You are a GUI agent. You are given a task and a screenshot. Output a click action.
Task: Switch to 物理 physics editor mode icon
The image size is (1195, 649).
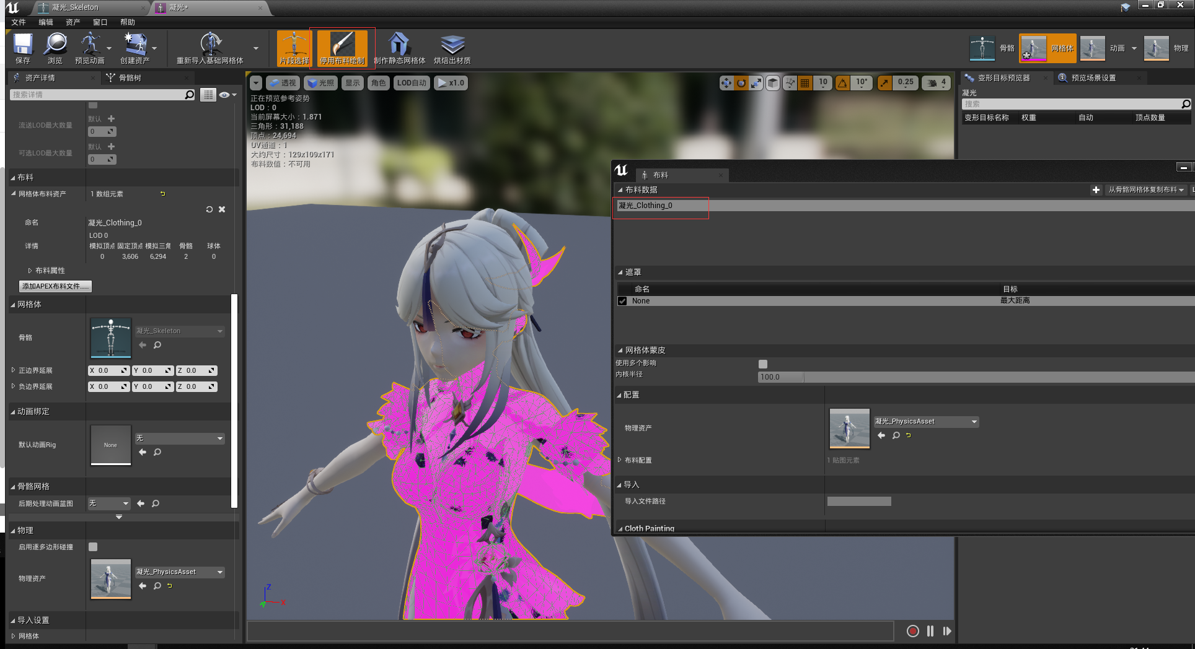(1156, 48)
